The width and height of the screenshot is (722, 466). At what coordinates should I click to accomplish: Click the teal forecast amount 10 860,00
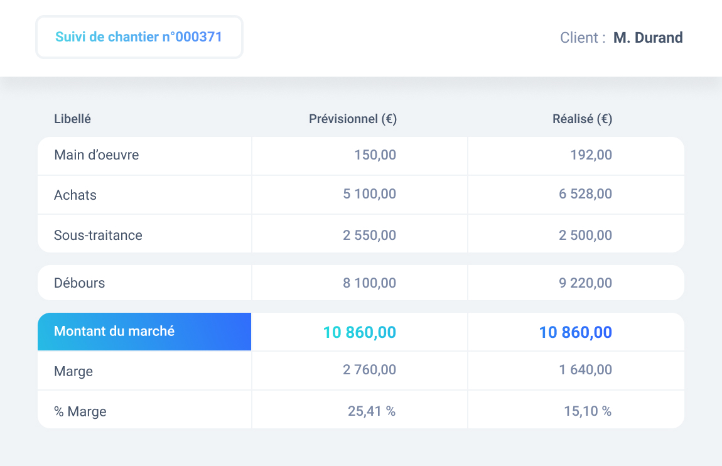tap(359, 332)
